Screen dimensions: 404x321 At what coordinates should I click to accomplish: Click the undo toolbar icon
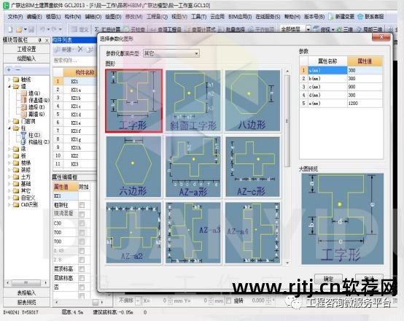point(42,29)
